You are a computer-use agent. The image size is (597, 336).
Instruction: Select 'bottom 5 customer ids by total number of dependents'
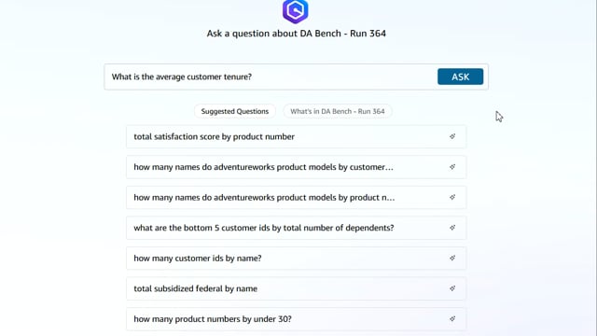(x=297, y=228)
